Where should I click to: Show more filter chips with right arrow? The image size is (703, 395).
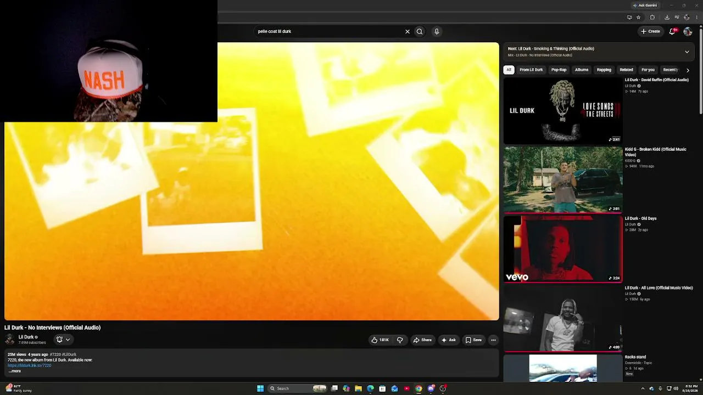(x=688, y=70)
